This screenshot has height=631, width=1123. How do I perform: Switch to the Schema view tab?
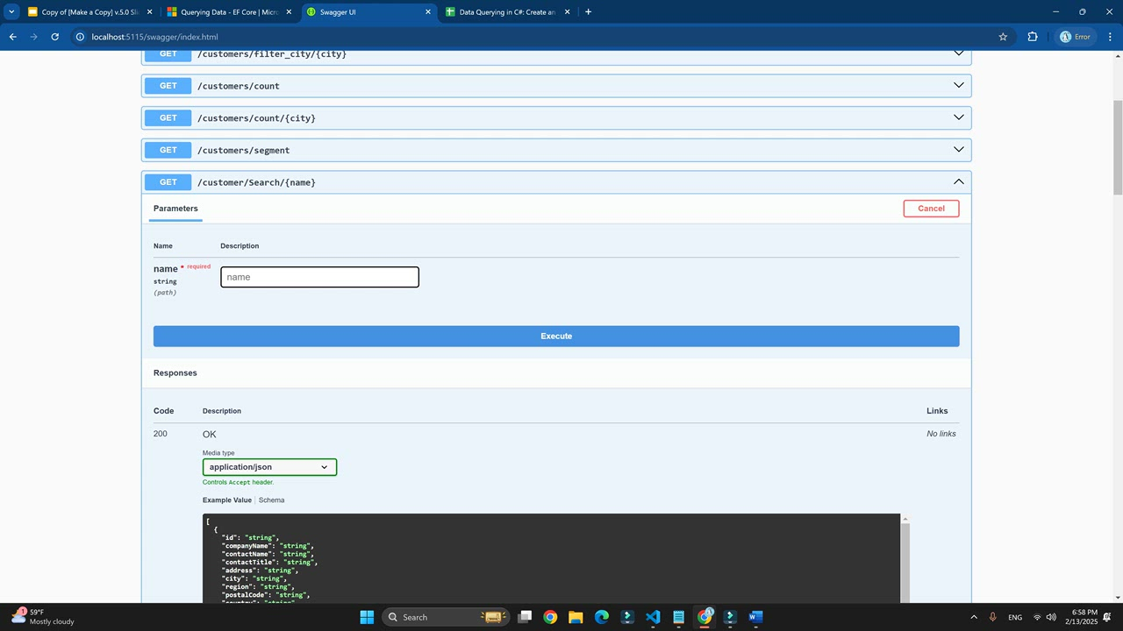271,500
